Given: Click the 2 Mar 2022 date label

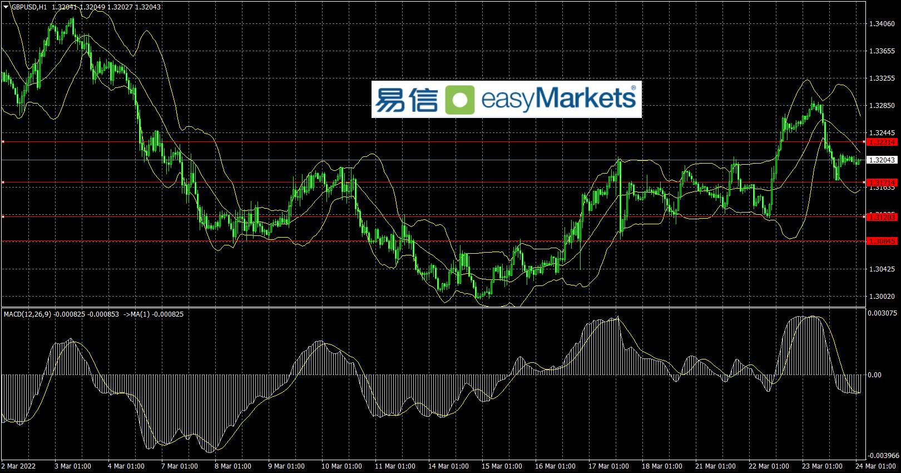Looking at the screenshot, I should 18,466.
